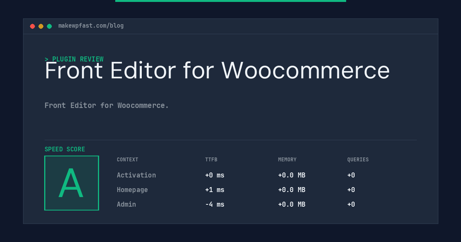Click the MEMORY column header
The image size is (461, 242).
click(x=287, y=160)
